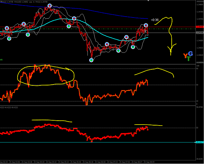
Task: Click the 100 level label in oscillator panel
Action: click(198, 66)
